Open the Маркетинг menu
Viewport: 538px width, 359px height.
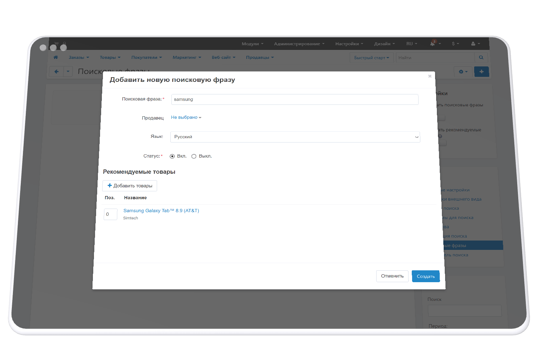pyautogui.click(x=187, y=57)
